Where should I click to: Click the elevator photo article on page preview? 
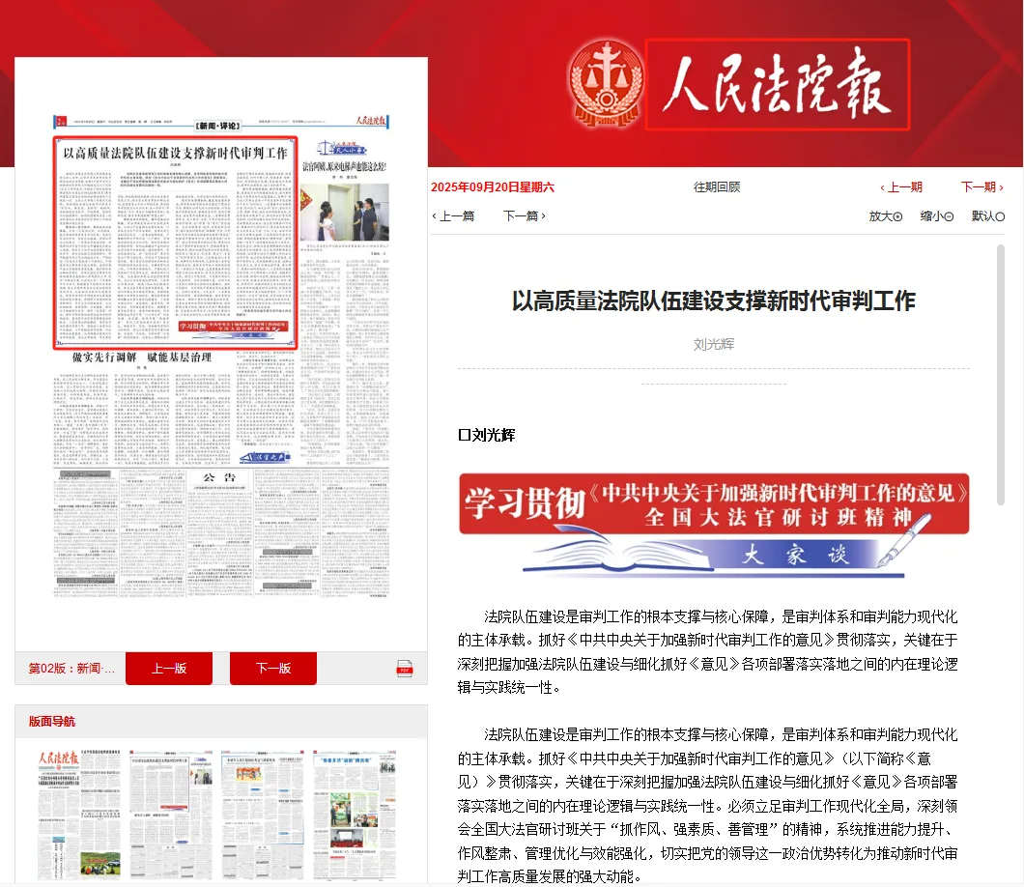coord(344,213)
